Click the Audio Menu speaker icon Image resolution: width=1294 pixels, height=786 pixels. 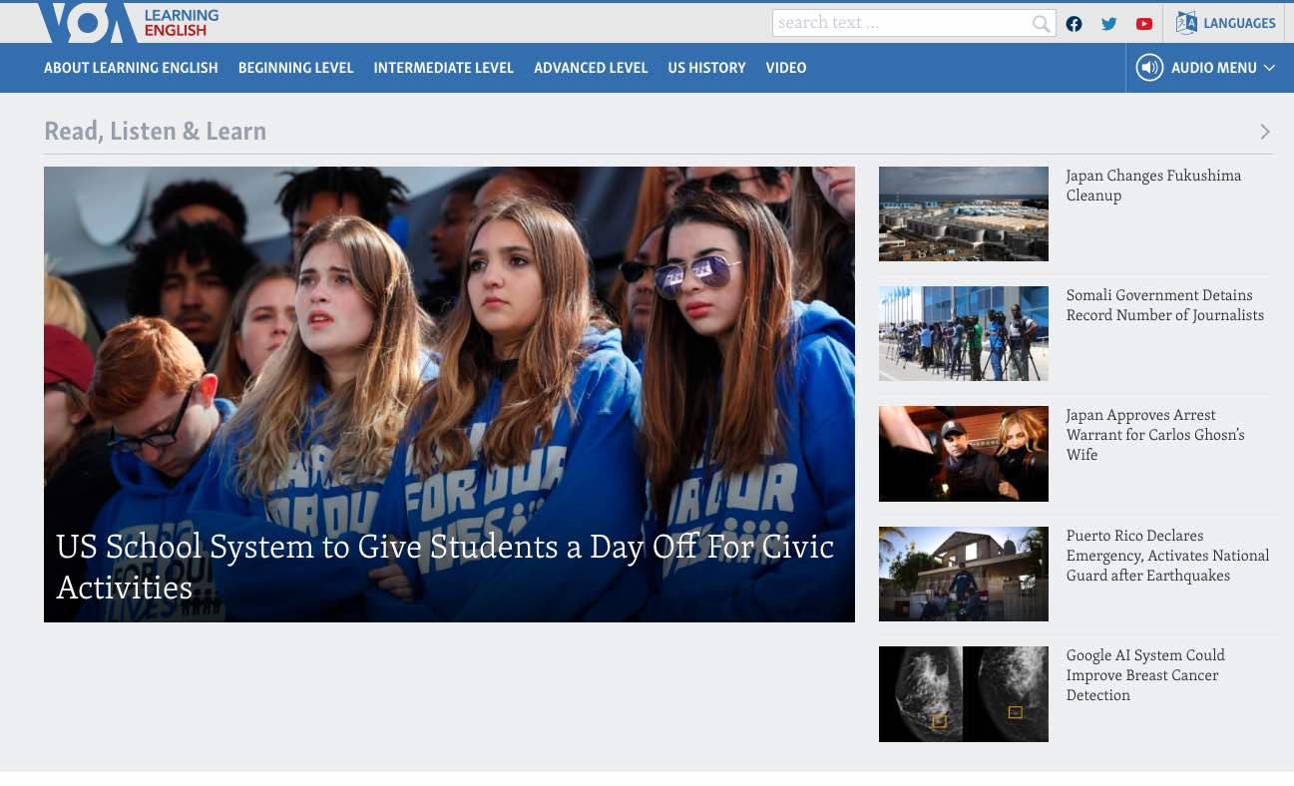point(1149,68)
